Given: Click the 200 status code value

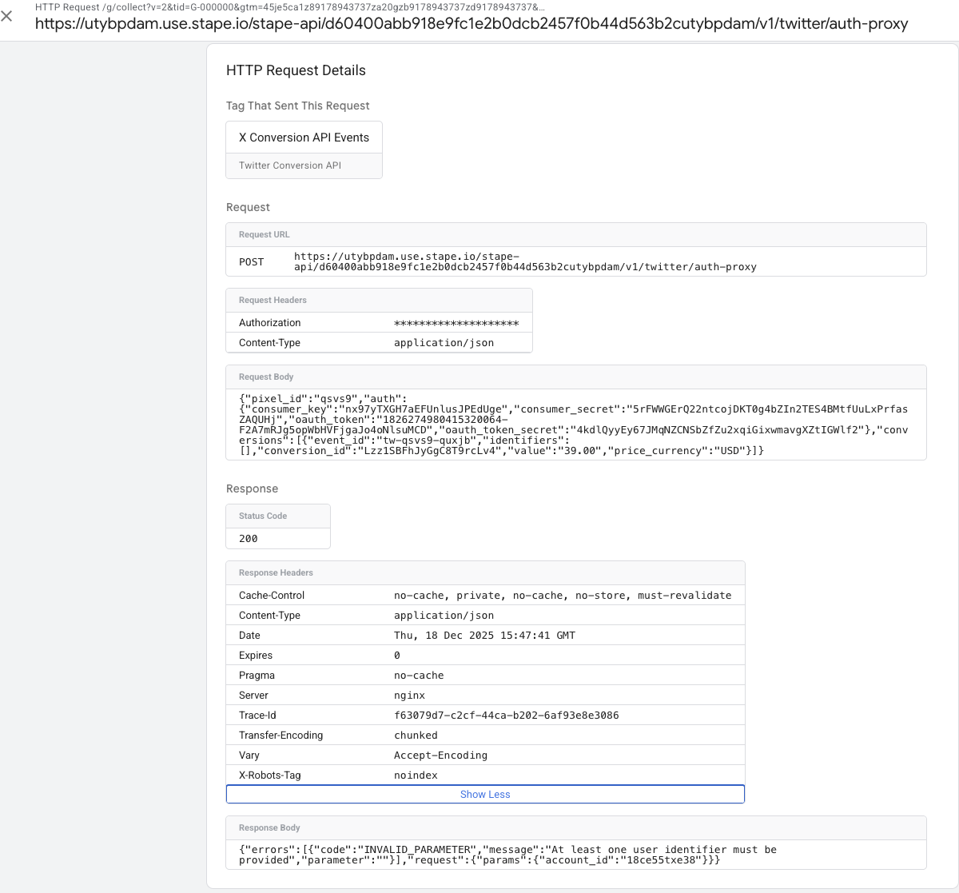Looking at the screenshot, I should click(249, 539).
